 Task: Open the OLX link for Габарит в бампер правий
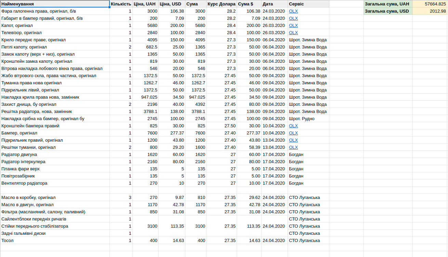click(x=293, y=18)
